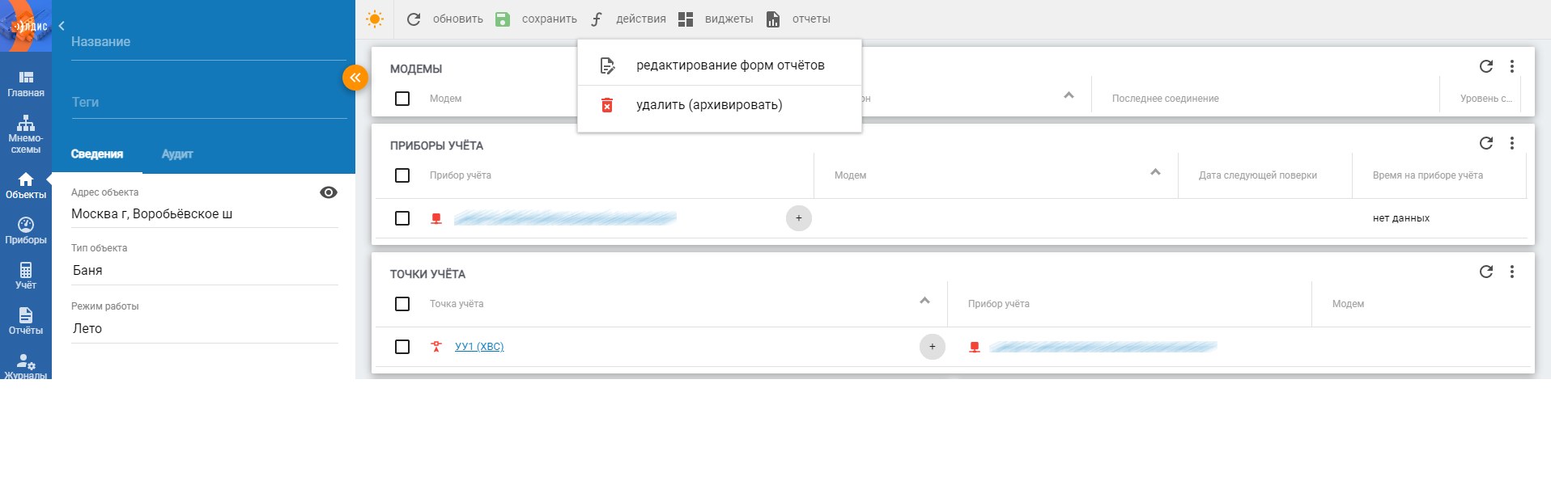Viewport: 1551px width, 485px height.
Task: Open the Учёт sidebar section
Action: [26, 276]
